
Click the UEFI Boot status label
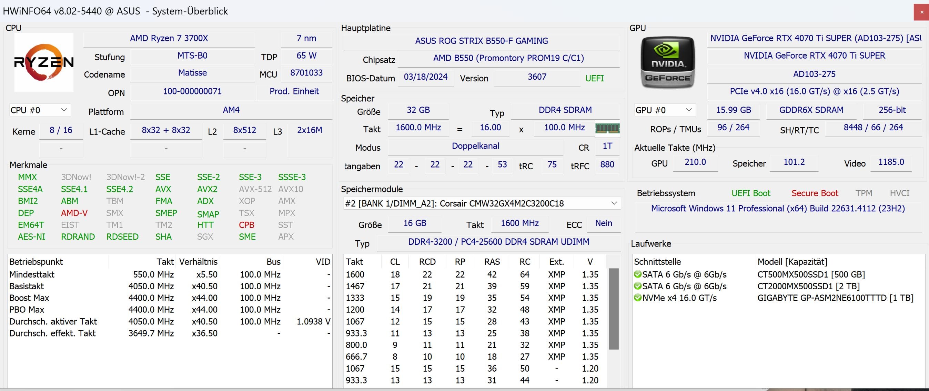(750, 193)
